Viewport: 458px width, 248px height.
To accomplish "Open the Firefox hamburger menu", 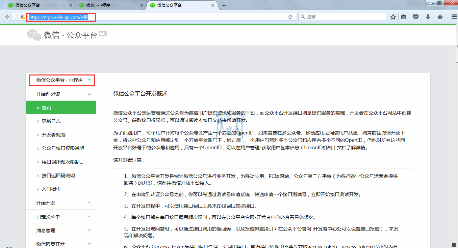I will [x=454, y=17].
